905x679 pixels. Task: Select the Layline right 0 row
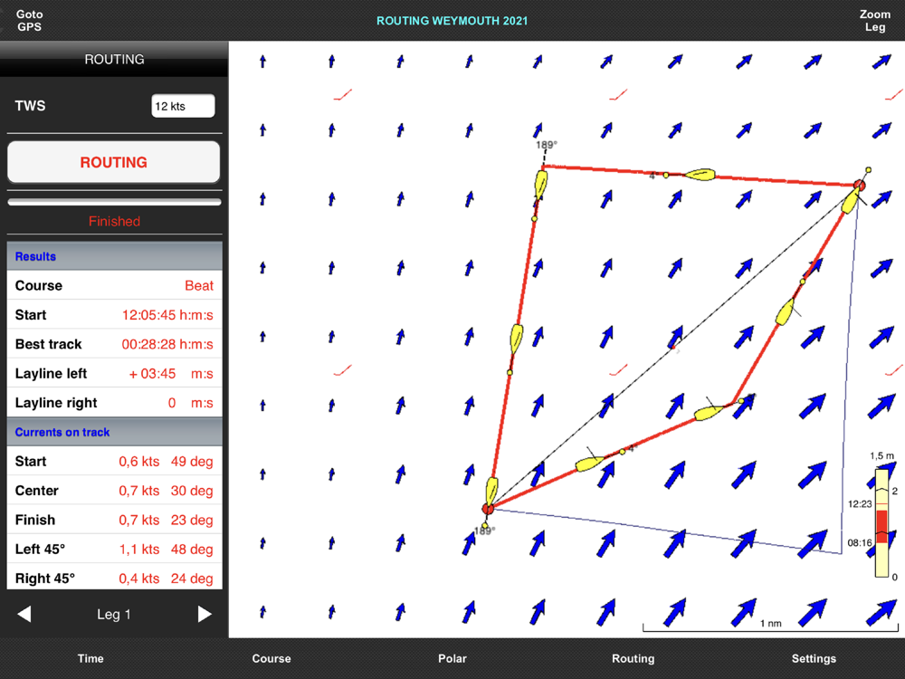pos(114,403)
